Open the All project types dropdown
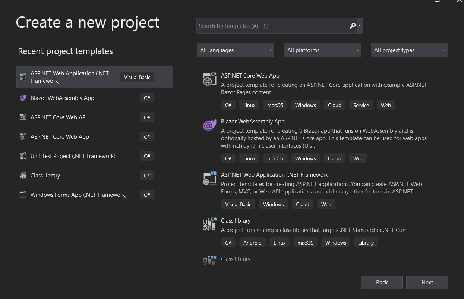Viewport: 464px width, 299px height. click(409, 50)
